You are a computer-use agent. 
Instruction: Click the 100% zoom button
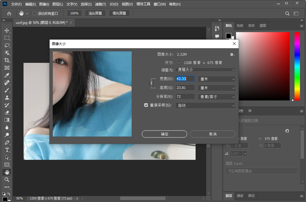tap(74, 13)
